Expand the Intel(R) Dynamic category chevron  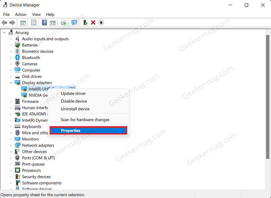click(11, 120)
